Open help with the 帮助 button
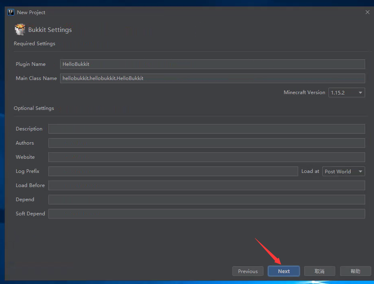This screenshot has width=374, height=284. [x=355, y=271]
